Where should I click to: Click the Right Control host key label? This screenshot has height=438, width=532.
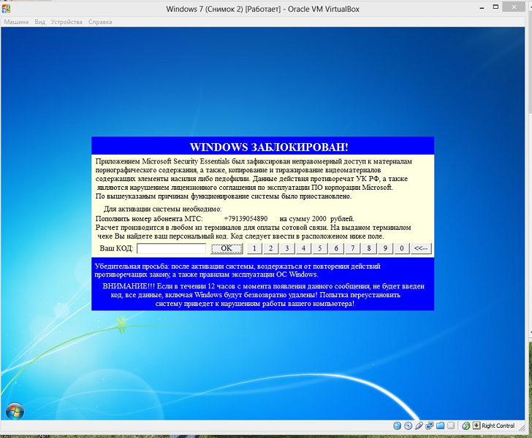(498, 426)
